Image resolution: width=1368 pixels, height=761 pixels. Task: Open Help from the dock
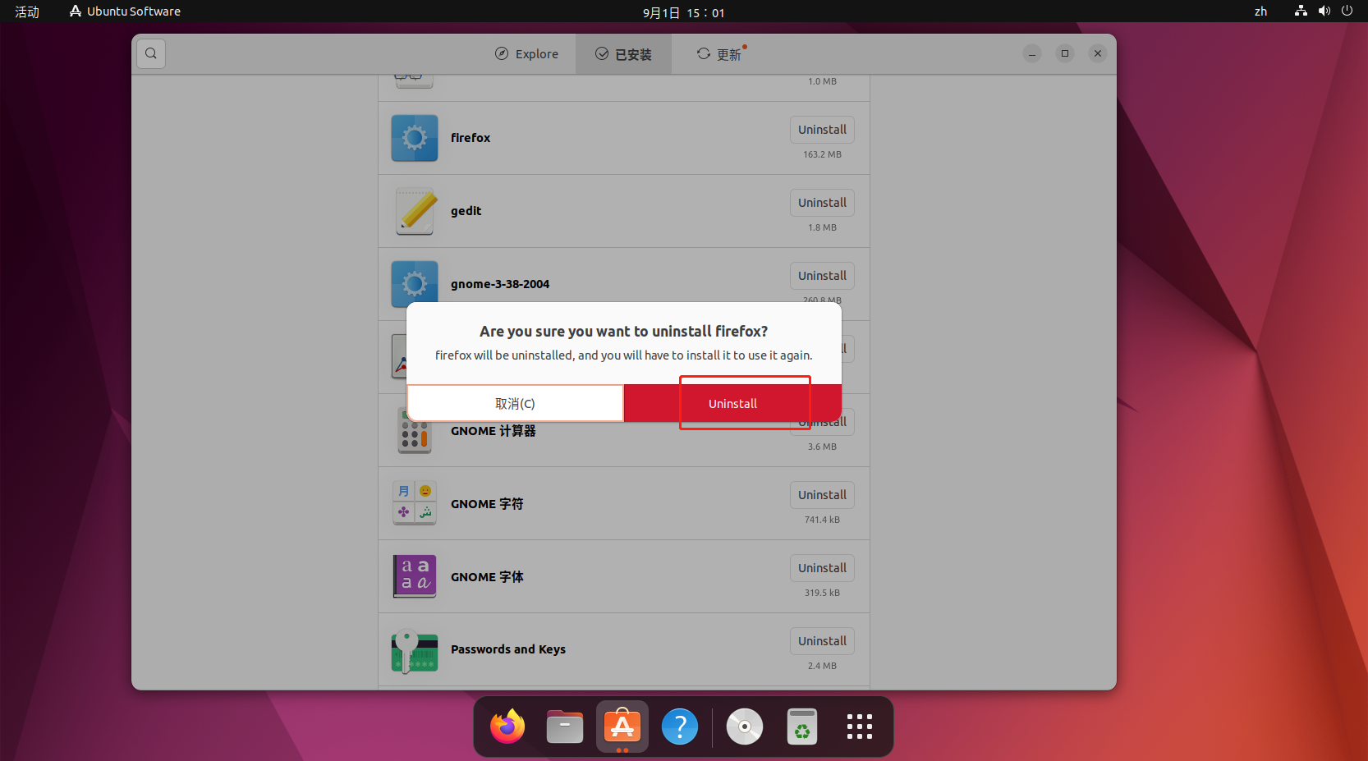(x=680, y=727)
